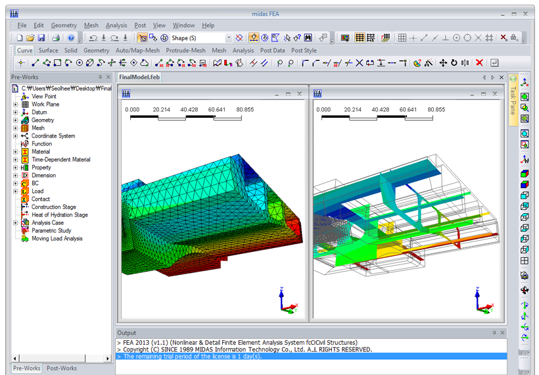Toggle end point snap

(x=424, y=38)
